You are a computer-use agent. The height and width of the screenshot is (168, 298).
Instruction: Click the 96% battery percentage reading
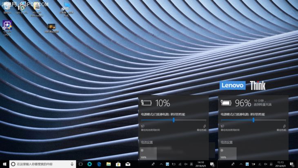(243, 103)
